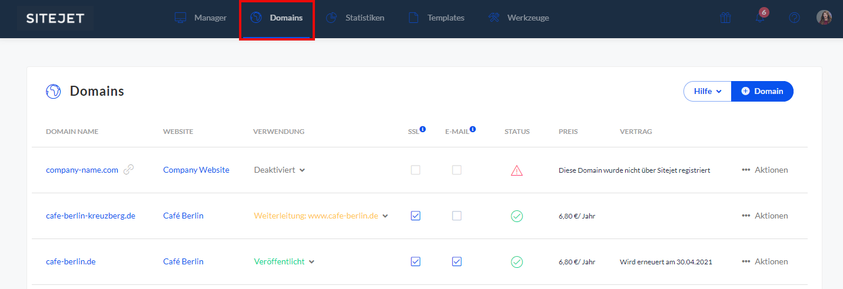Image resolution: width=843 pixels, height=289 pixels.
Task: Click the link icon beside company-name.com
Action: 128,170
